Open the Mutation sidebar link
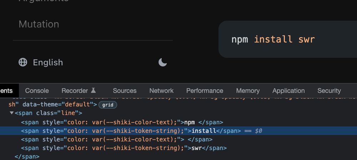The image size is (357, 160). [39, 24]
